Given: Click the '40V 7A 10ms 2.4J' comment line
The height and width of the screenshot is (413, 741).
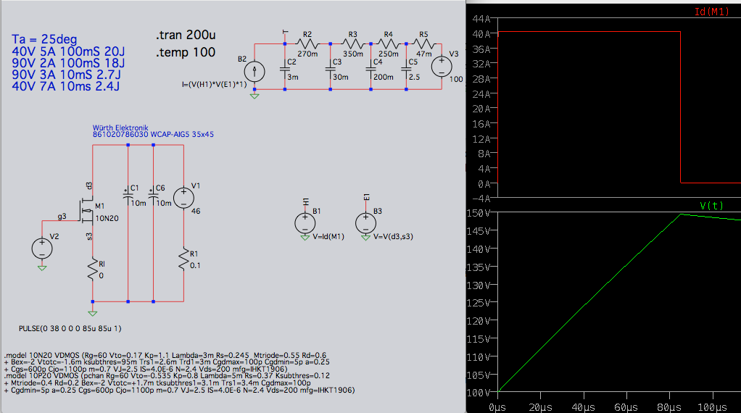Looking at the screenshot, I should 66,86.
